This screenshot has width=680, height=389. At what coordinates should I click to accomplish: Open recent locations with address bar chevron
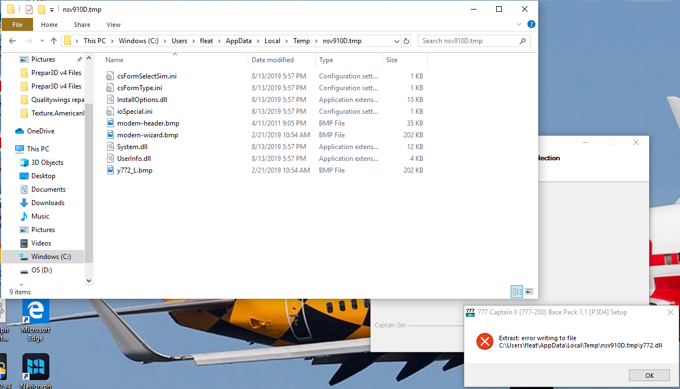point(397,40)
